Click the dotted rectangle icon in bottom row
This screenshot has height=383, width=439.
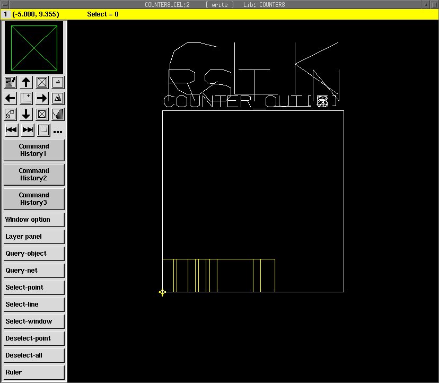(x=43, y=130)
